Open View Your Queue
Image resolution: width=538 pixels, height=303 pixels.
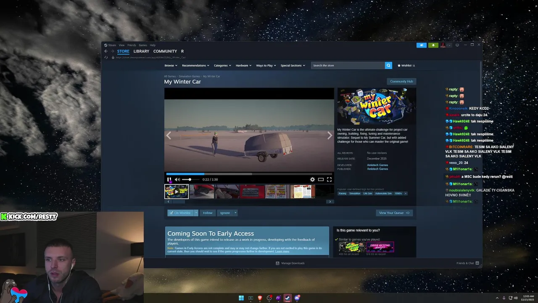click(394, 213)
